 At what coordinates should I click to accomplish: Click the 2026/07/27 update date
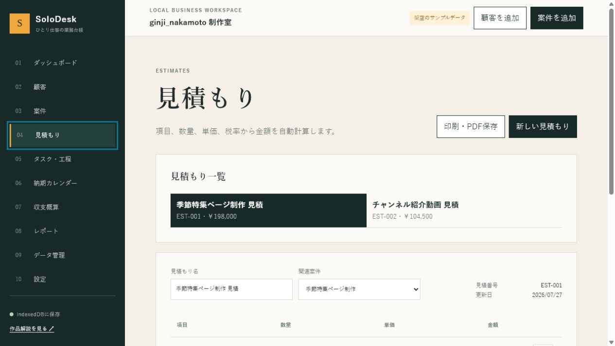tap(547, 295)
